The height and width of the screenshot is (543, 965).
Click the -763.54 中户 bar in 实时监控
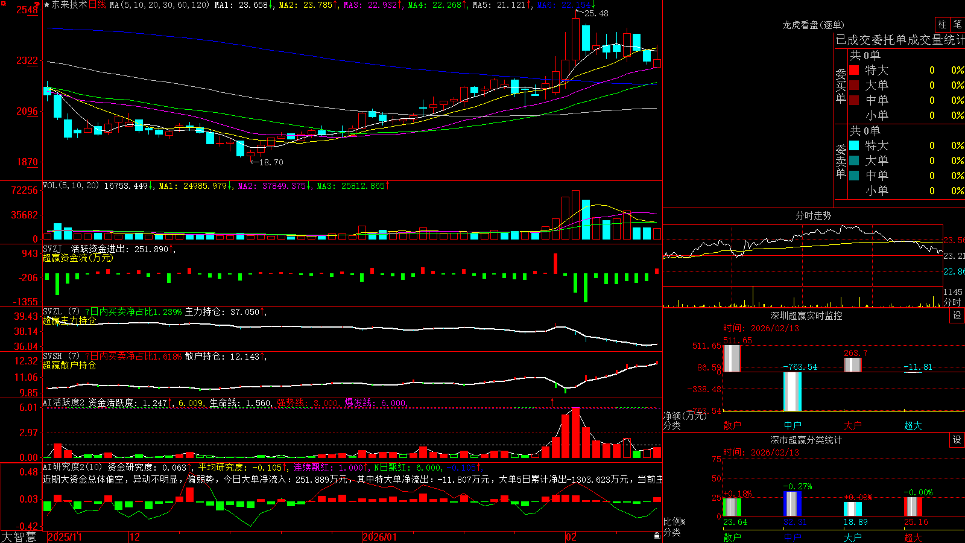(793, 392)
